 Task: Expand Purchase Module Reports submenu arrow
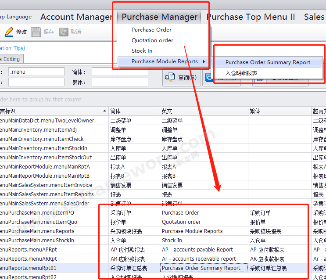(204, 61)
